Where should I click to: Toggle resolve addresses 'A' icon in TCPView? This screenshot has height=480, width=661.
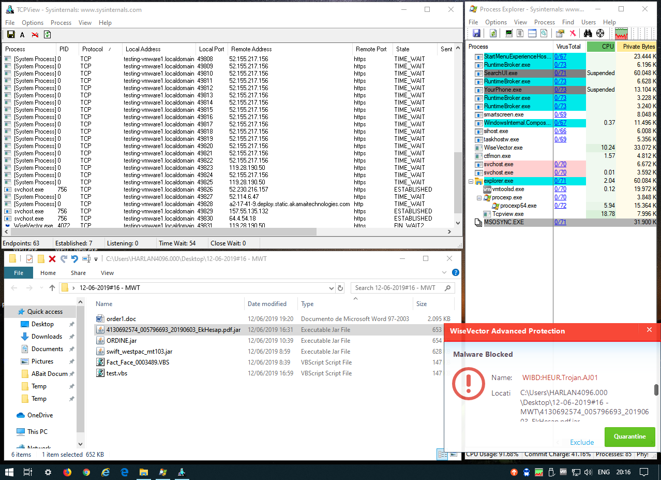point(22,35)
